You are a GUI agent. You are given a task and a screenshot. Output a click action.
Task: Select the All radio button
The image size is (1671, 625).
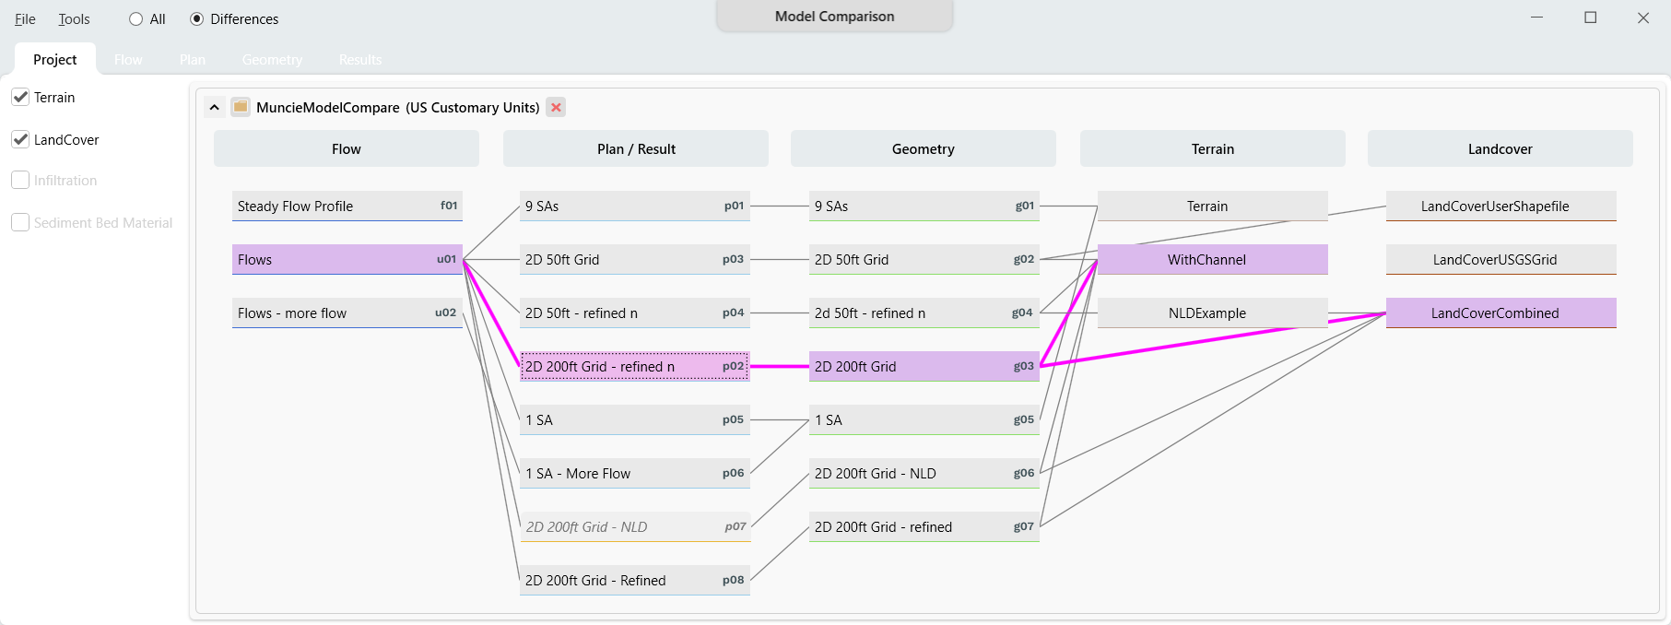[136, 19]
